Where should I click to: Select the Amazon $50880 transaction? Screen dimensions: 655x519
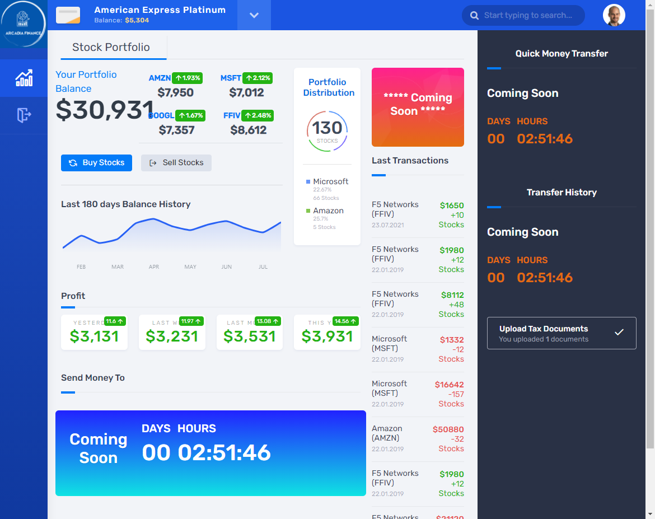point(418,438)
